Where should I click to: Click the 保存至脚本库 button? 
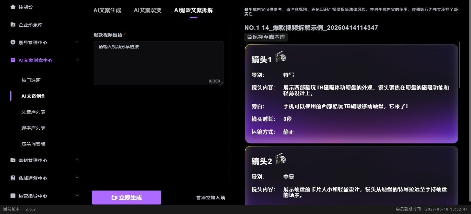(x=266, y=37)
